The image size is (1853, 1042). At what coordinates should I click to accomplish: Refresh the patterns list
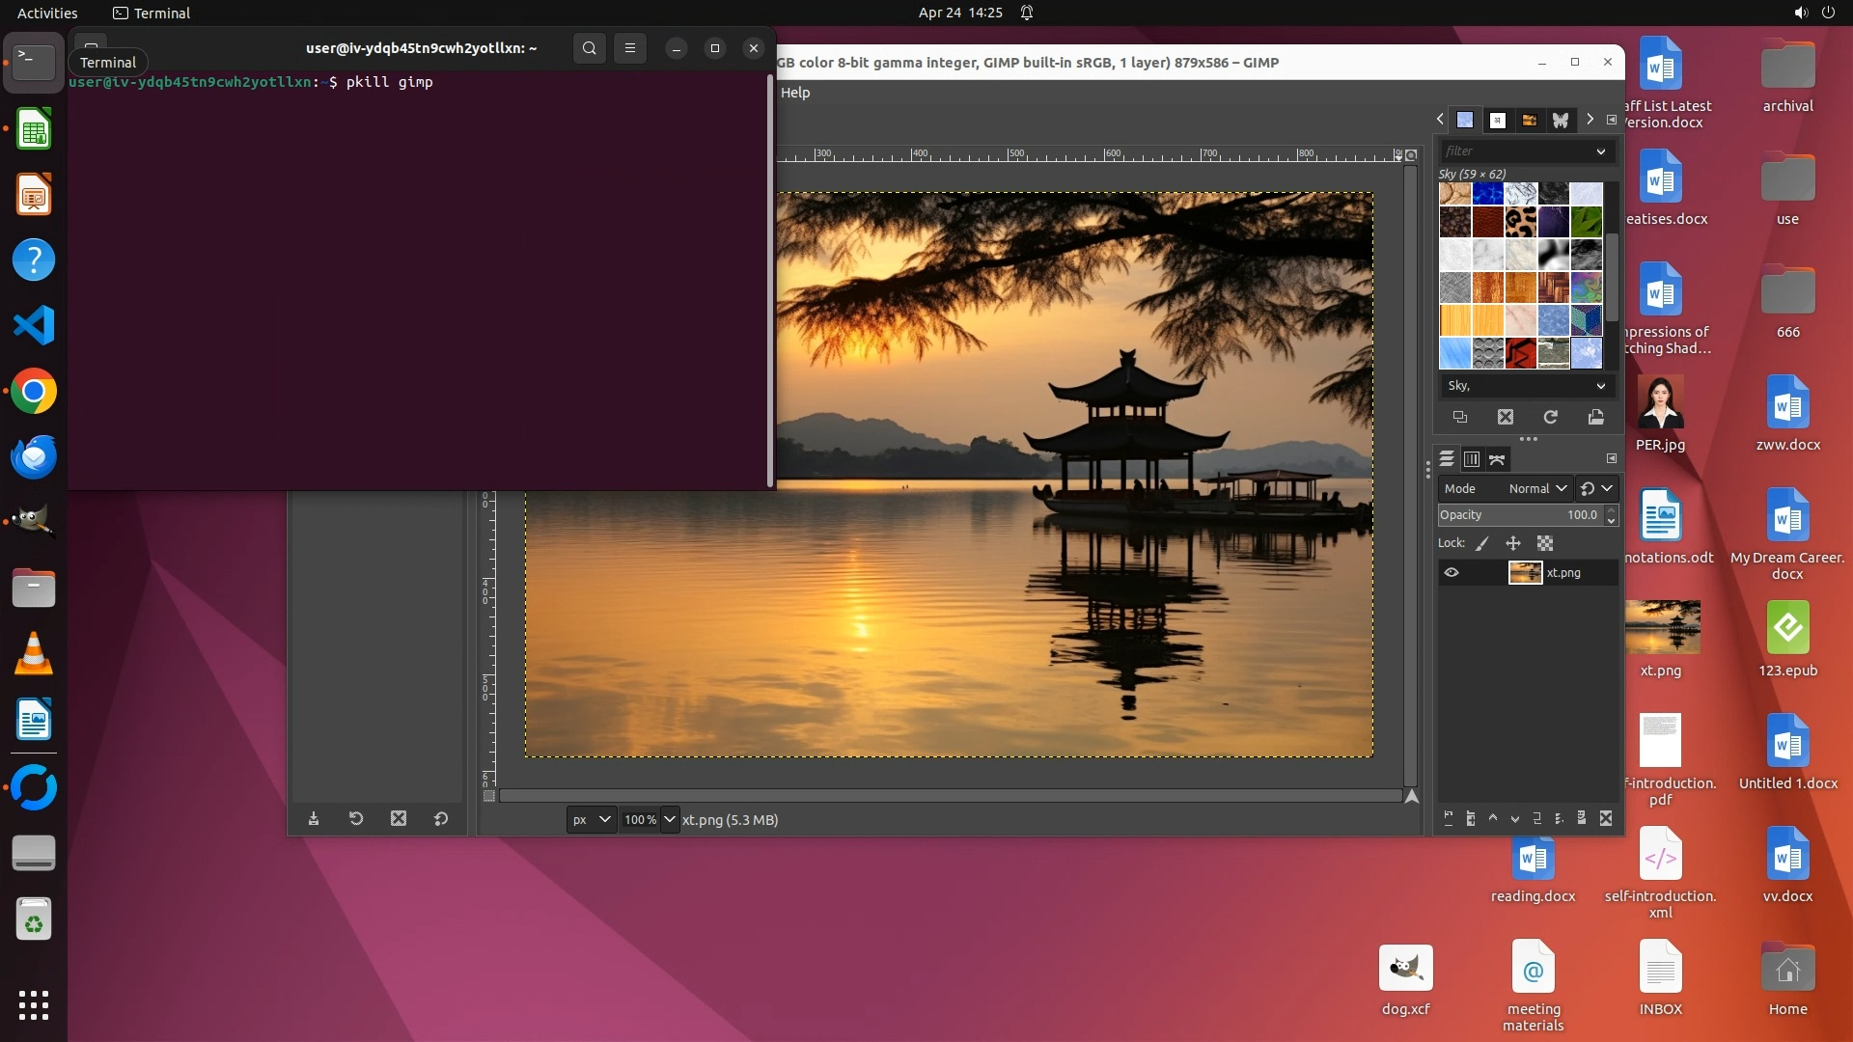(x=1550, y=417)
